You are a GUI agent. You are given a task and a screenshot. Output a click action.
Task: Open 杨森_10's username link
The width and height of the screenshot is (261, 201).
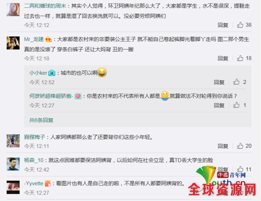click(34, 160)
